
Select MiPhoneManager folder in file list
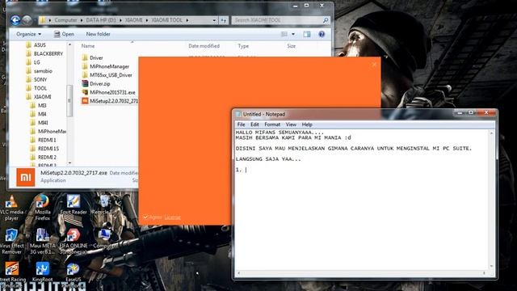106,66
